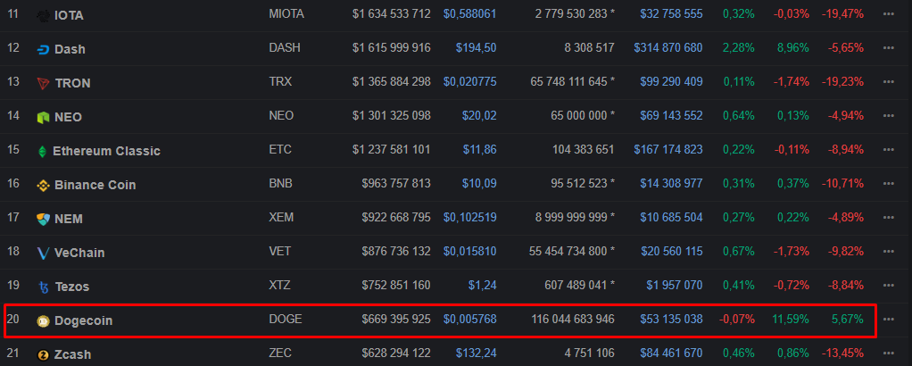Open the IOTA coin page
This screenshot has width=912, height=366.
pyautogui.click(x=70, y=16)
